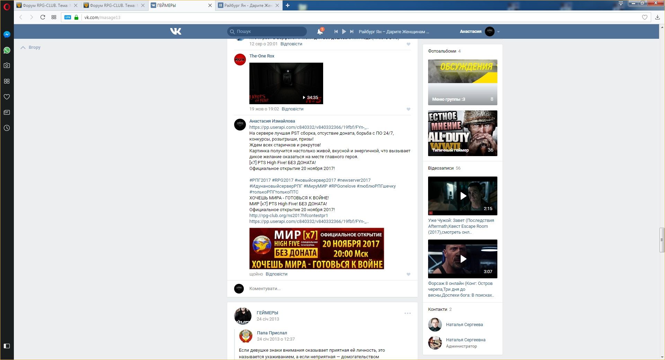
Task: Close the Райбург Ян tab
Action: pyautogui.click(x=277, y=6)
